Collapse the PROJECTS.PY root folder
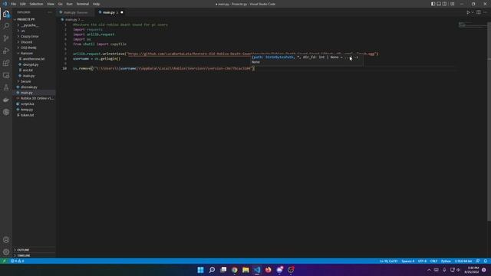Viewport: 491px width, 276px height. 34,19
